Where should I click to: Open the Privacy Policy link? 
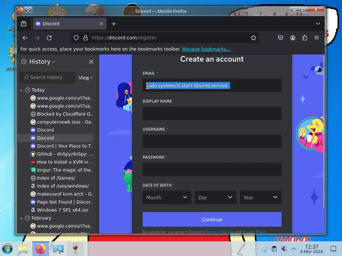click(x=254, y=232)
